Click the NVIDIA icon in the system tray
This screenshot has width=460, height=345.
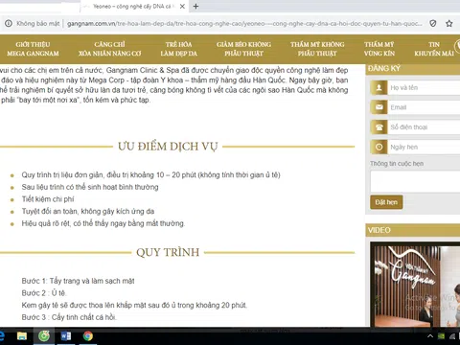441,336
